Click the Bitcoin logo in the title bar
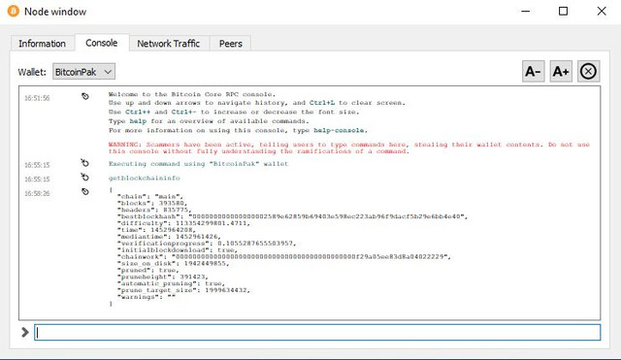621x360 pixels. (x=13, y=11)
